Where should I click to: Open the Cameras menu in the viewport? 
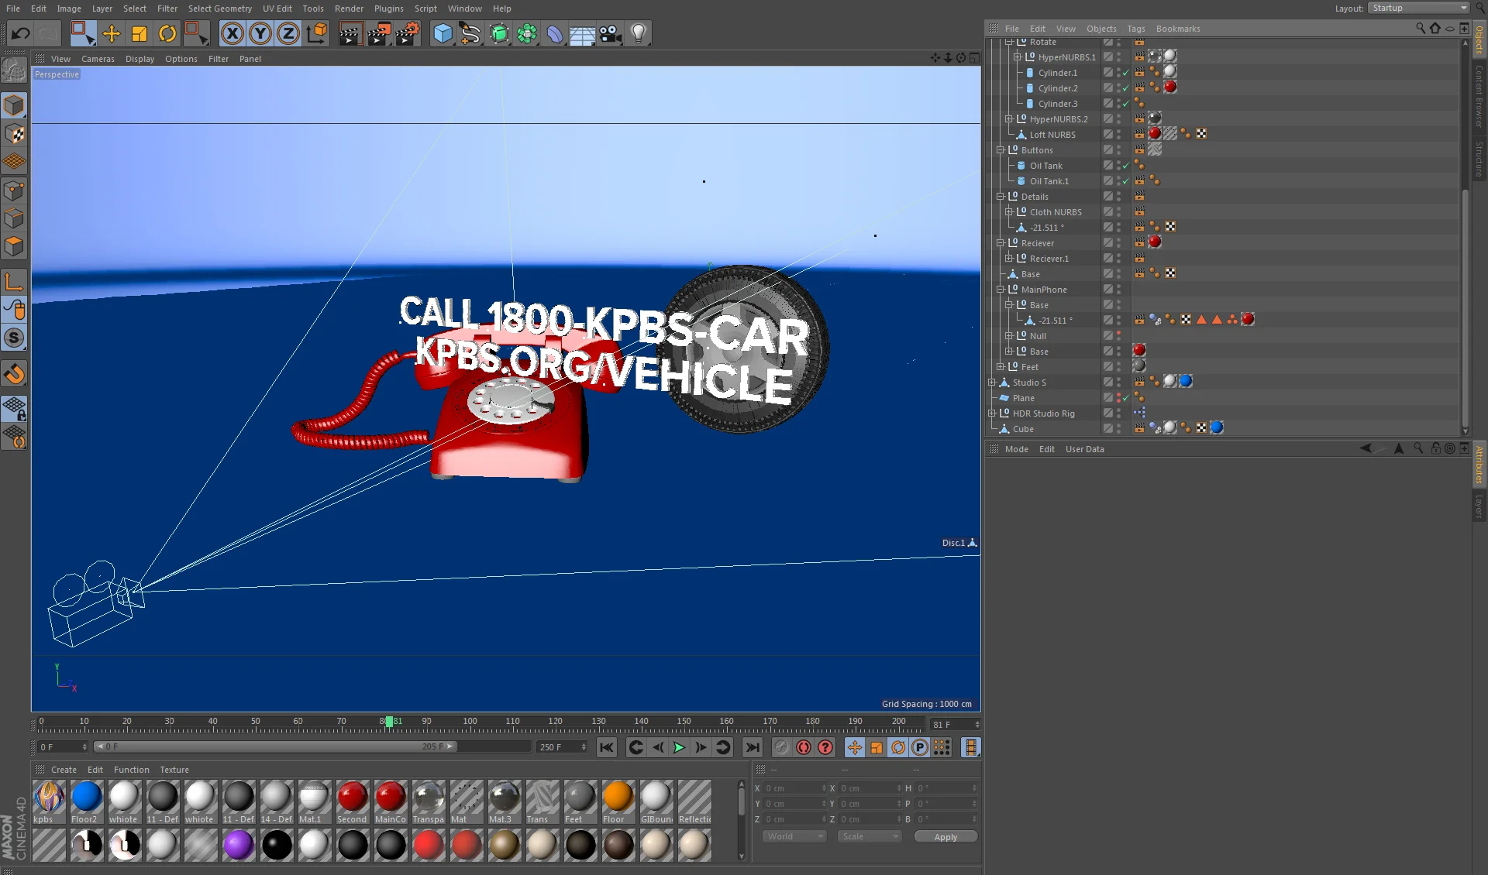[98, 59]
